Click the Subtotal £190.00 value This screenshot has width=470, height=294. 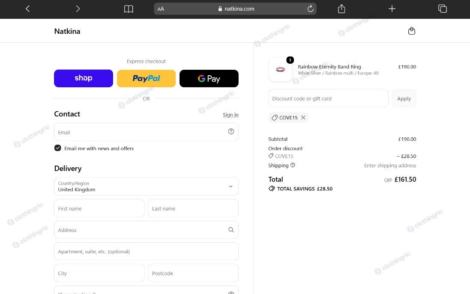click(x=407, y=139)
